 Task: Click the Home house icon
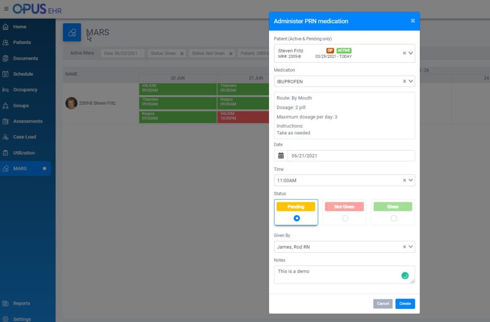click(5, 27)
